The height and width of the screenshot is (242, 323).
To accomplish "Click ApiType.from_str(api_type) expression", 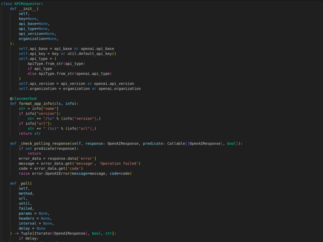I will click(56, 64).
